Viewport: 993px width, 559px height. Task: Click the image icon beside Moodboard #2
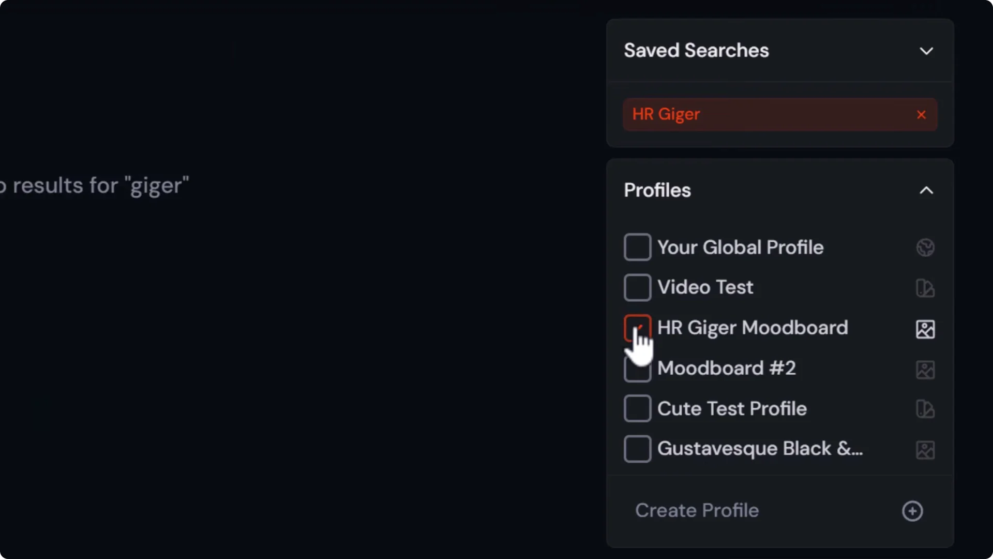pos(925,370)
